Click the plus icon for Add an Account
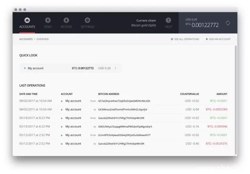The image size is (250, 174). [207, 39]
